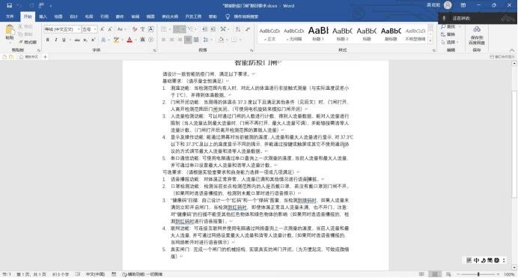Open the Insert ribbon tab

(x=43, y=16)
